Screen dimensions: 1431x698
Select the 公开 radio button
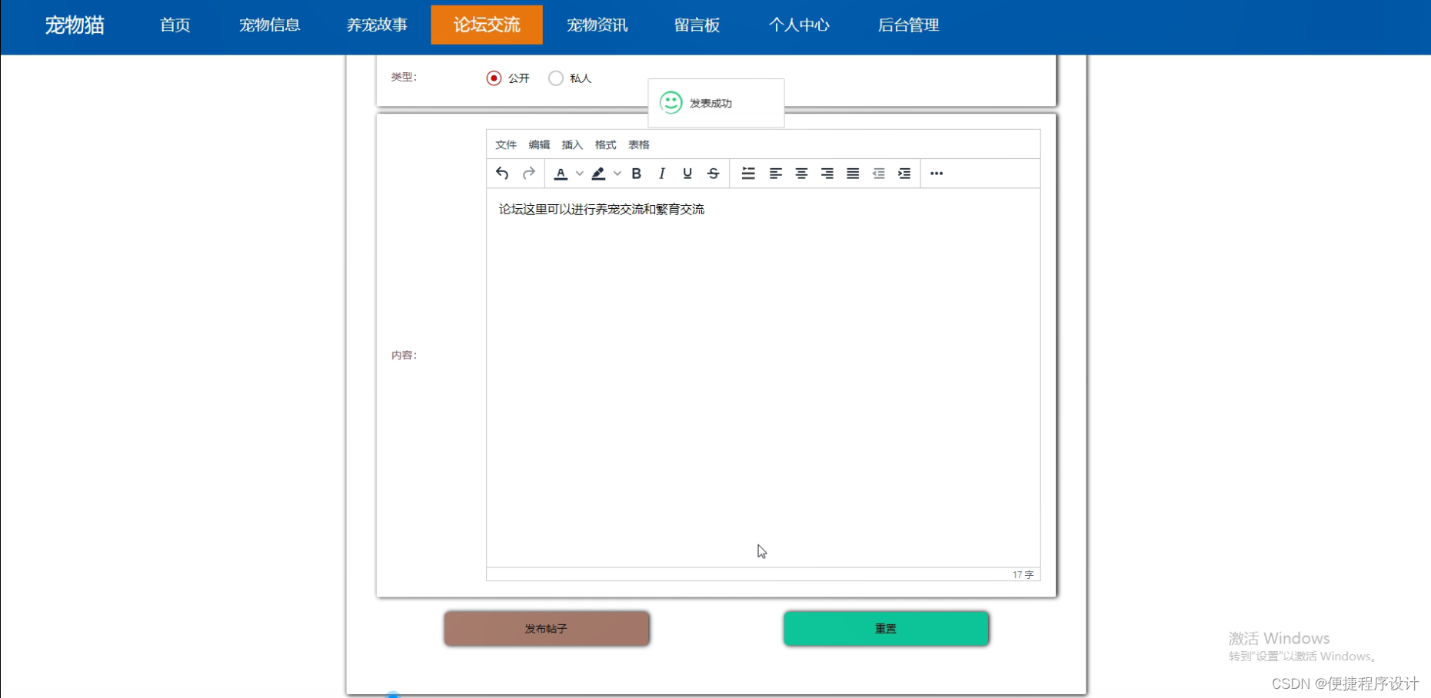pyautogui.click(x=494, y=78)
